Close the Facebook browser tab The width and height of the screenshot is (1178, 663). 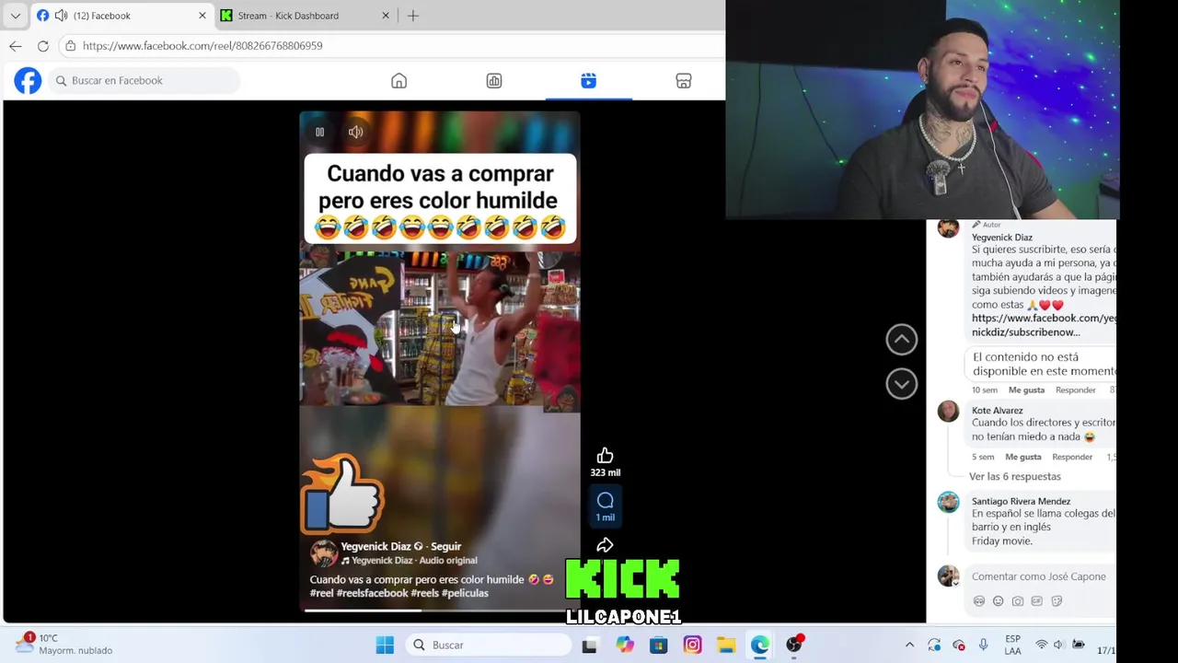tap(202, 16)
